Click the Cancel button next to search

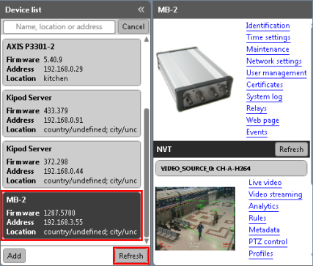click(x=133, y=26)
